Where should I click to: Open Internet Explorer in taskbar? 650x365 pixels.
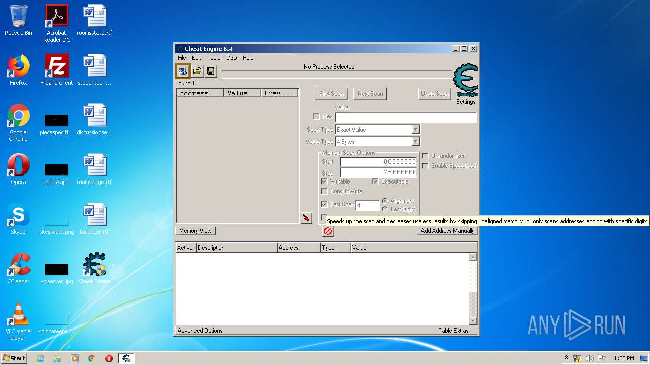click(x=41, y=358)
